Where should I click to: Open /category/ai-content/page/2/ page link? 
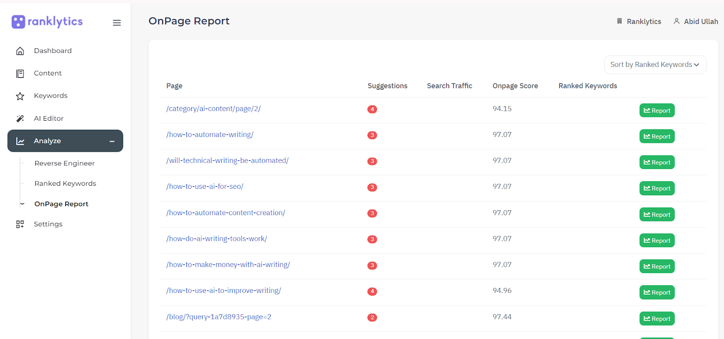[x=213, y=109]
